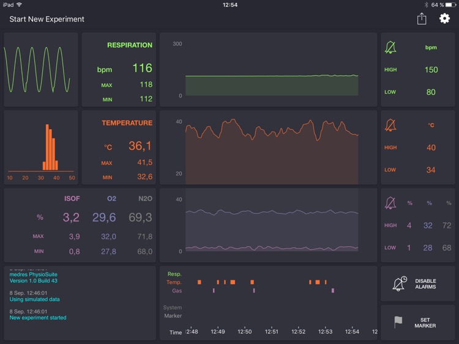Click the battery indicator in status bar
The height and width of the screenshot is (344, 459).
(x=451, y=5)
